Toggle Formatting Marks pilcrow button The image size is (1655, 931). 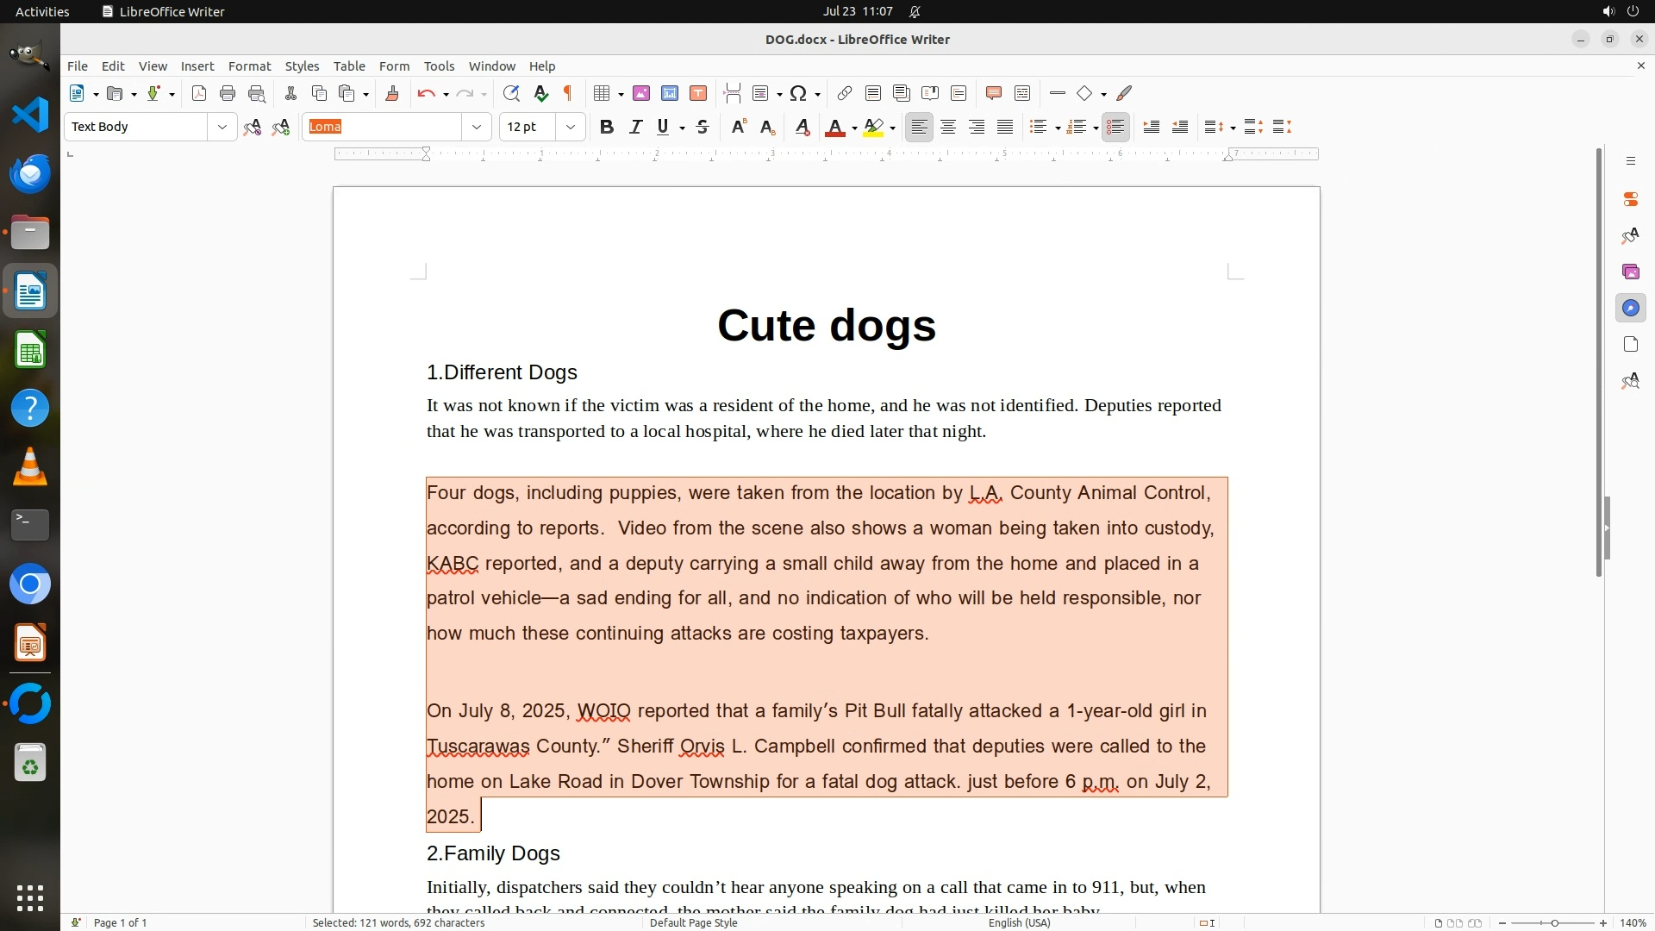[x=568, y=94]
